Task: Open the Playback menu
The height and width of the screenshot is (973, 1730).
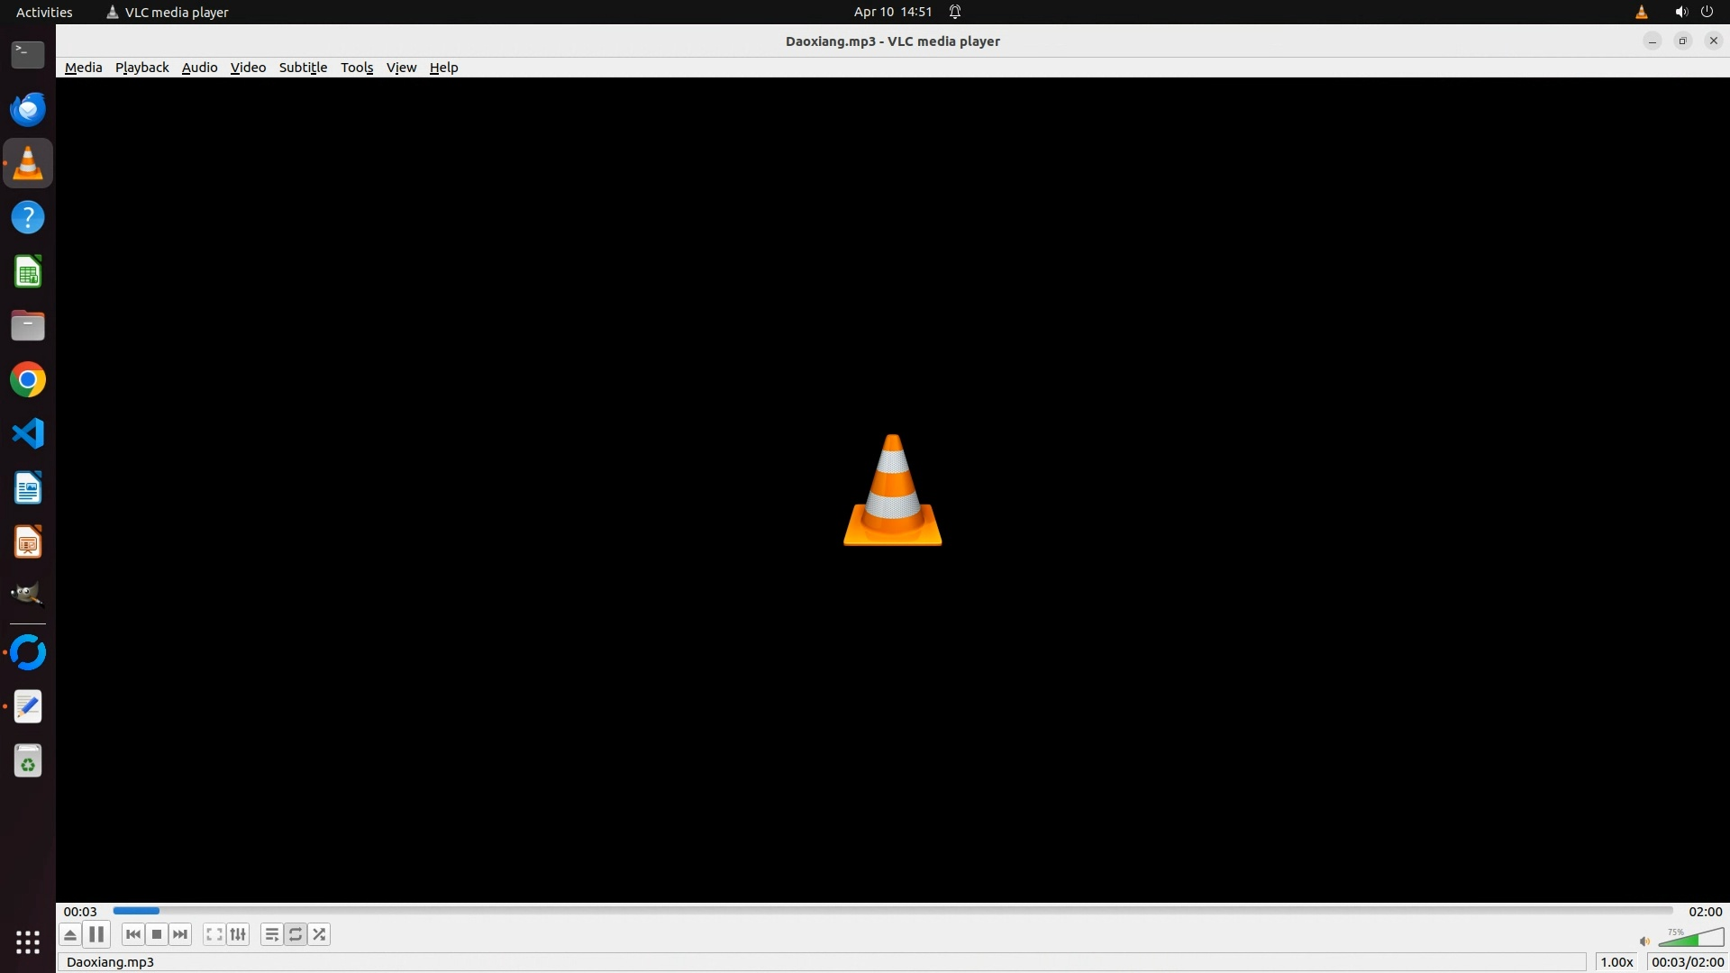Action: click(x=141, y=68)
